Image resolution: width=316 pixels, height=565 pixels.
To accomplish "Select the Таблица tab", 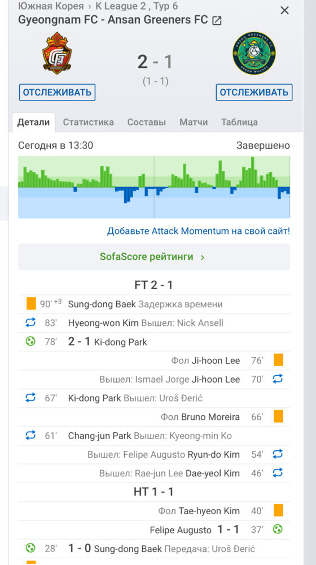I will [239, 122].
